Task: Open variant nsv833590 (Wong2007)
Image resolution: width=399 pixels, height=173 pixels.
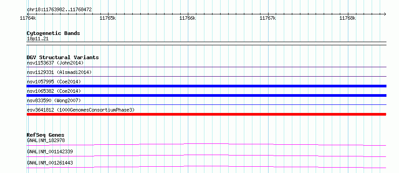Action: point(54,100)
